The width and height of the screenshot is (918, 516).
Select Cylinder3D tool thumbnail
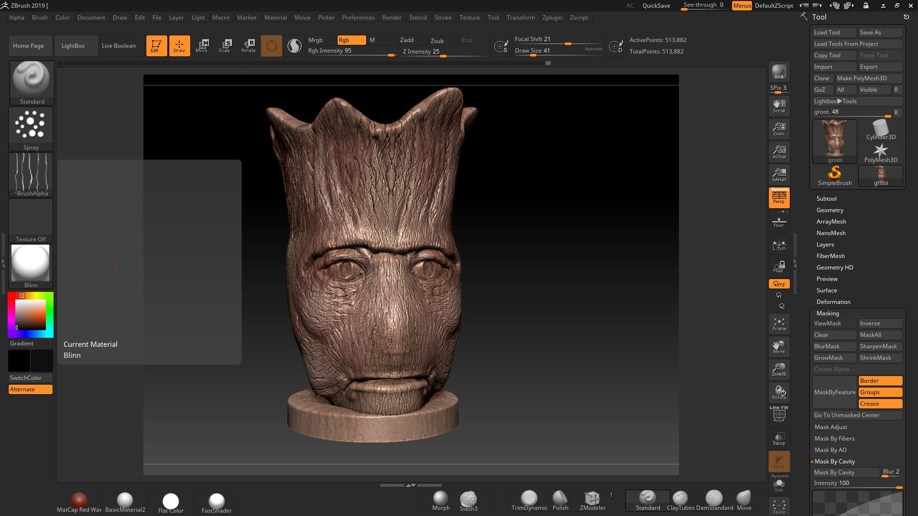(x=881, y=130)
